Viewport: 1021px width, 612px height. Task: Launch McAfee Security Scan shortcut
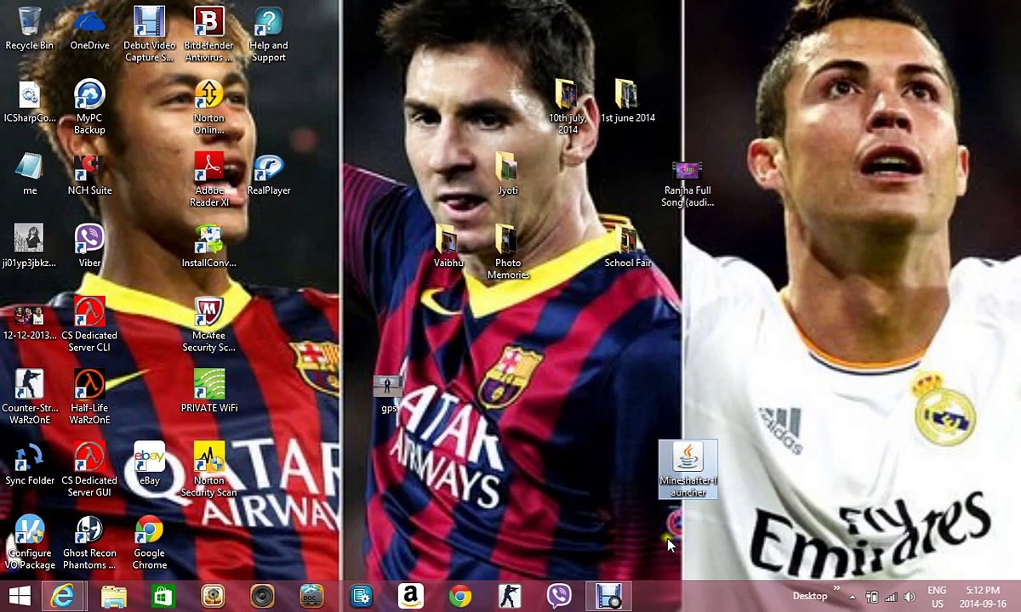(209, 324)
